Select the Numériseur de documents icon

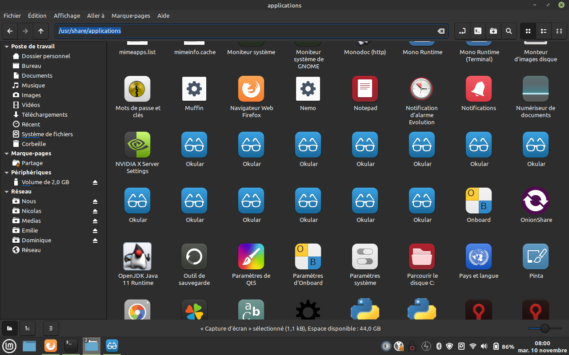coord(536,89)
